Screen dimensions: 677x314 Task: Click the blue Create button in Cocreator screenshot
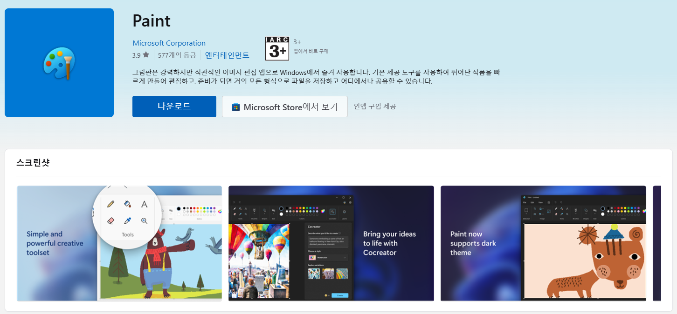(340, 295)
